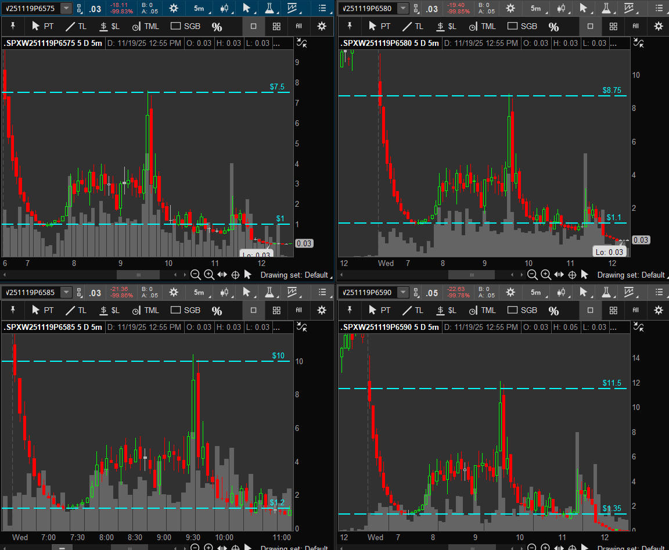The width and height of the screenshot is (669, 550).
Task: Open chart style candlestick icon in P6590 chart
Action: [560, 292]
